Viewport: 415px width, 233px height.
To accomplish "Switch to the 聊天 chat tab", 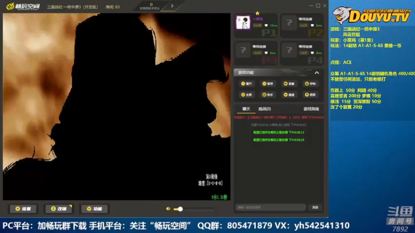I will point(246,109).
